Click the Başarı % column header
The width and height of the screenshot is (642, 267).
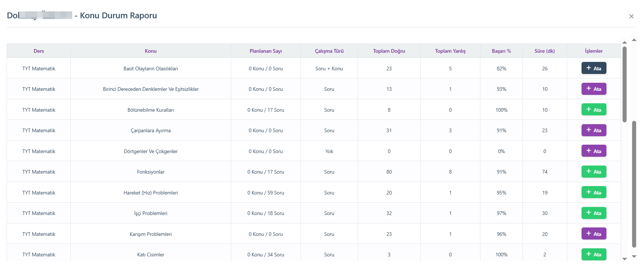(x=501, y=51)
